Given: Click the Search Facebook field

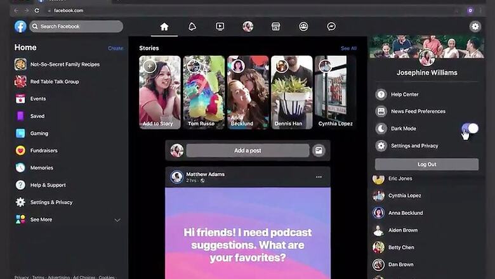Looking at the screenshot, I should point(76,27).
